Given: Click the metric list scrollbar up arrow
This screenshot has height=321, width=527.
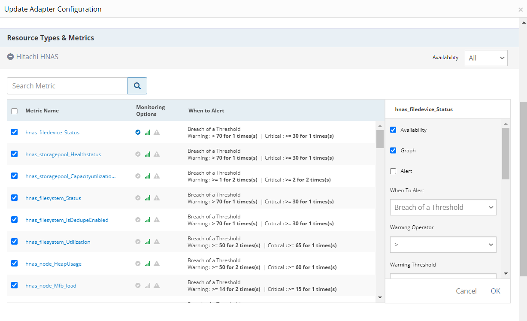Looking at the screenshot, I should click(380, 126).
